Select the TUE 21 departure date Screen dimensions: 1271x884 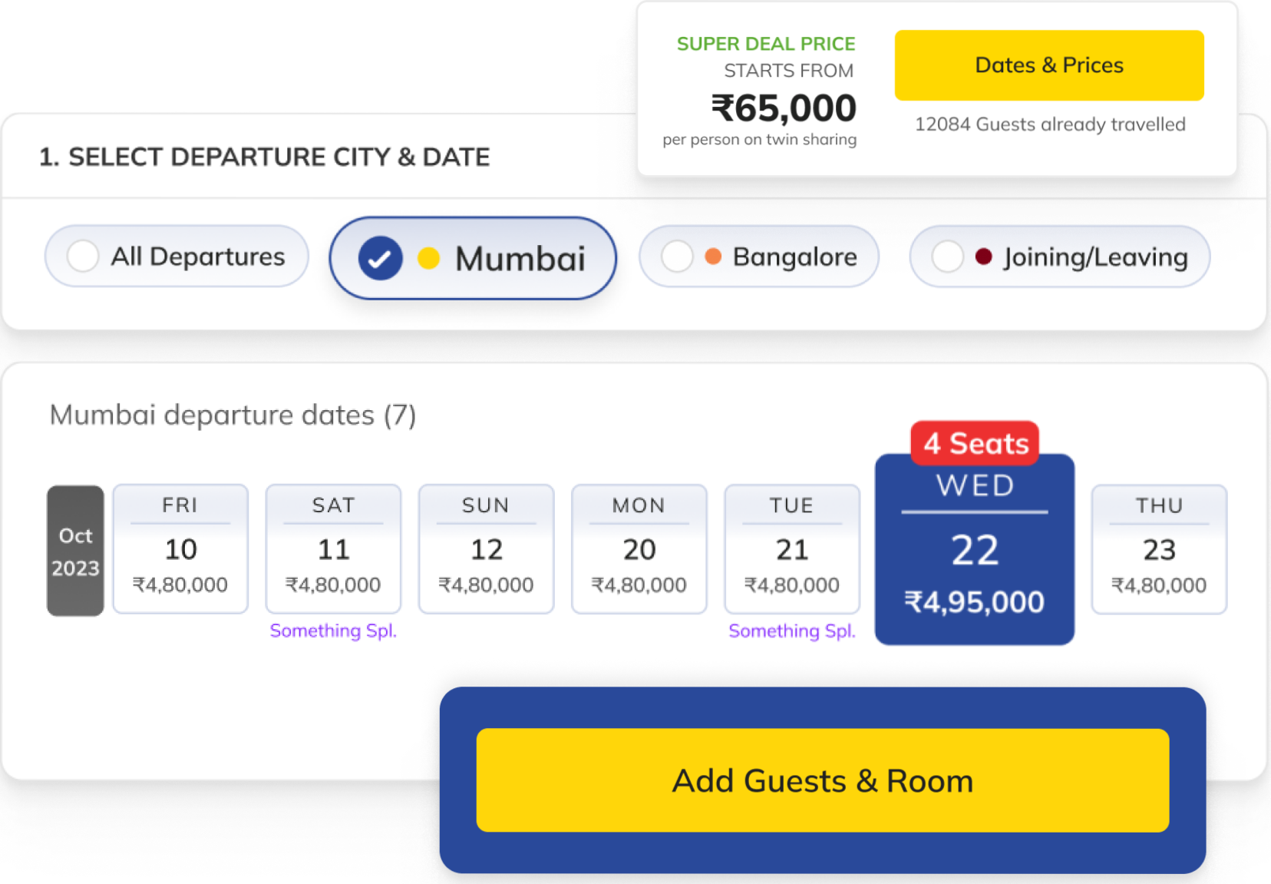click(x=792, y=549)
